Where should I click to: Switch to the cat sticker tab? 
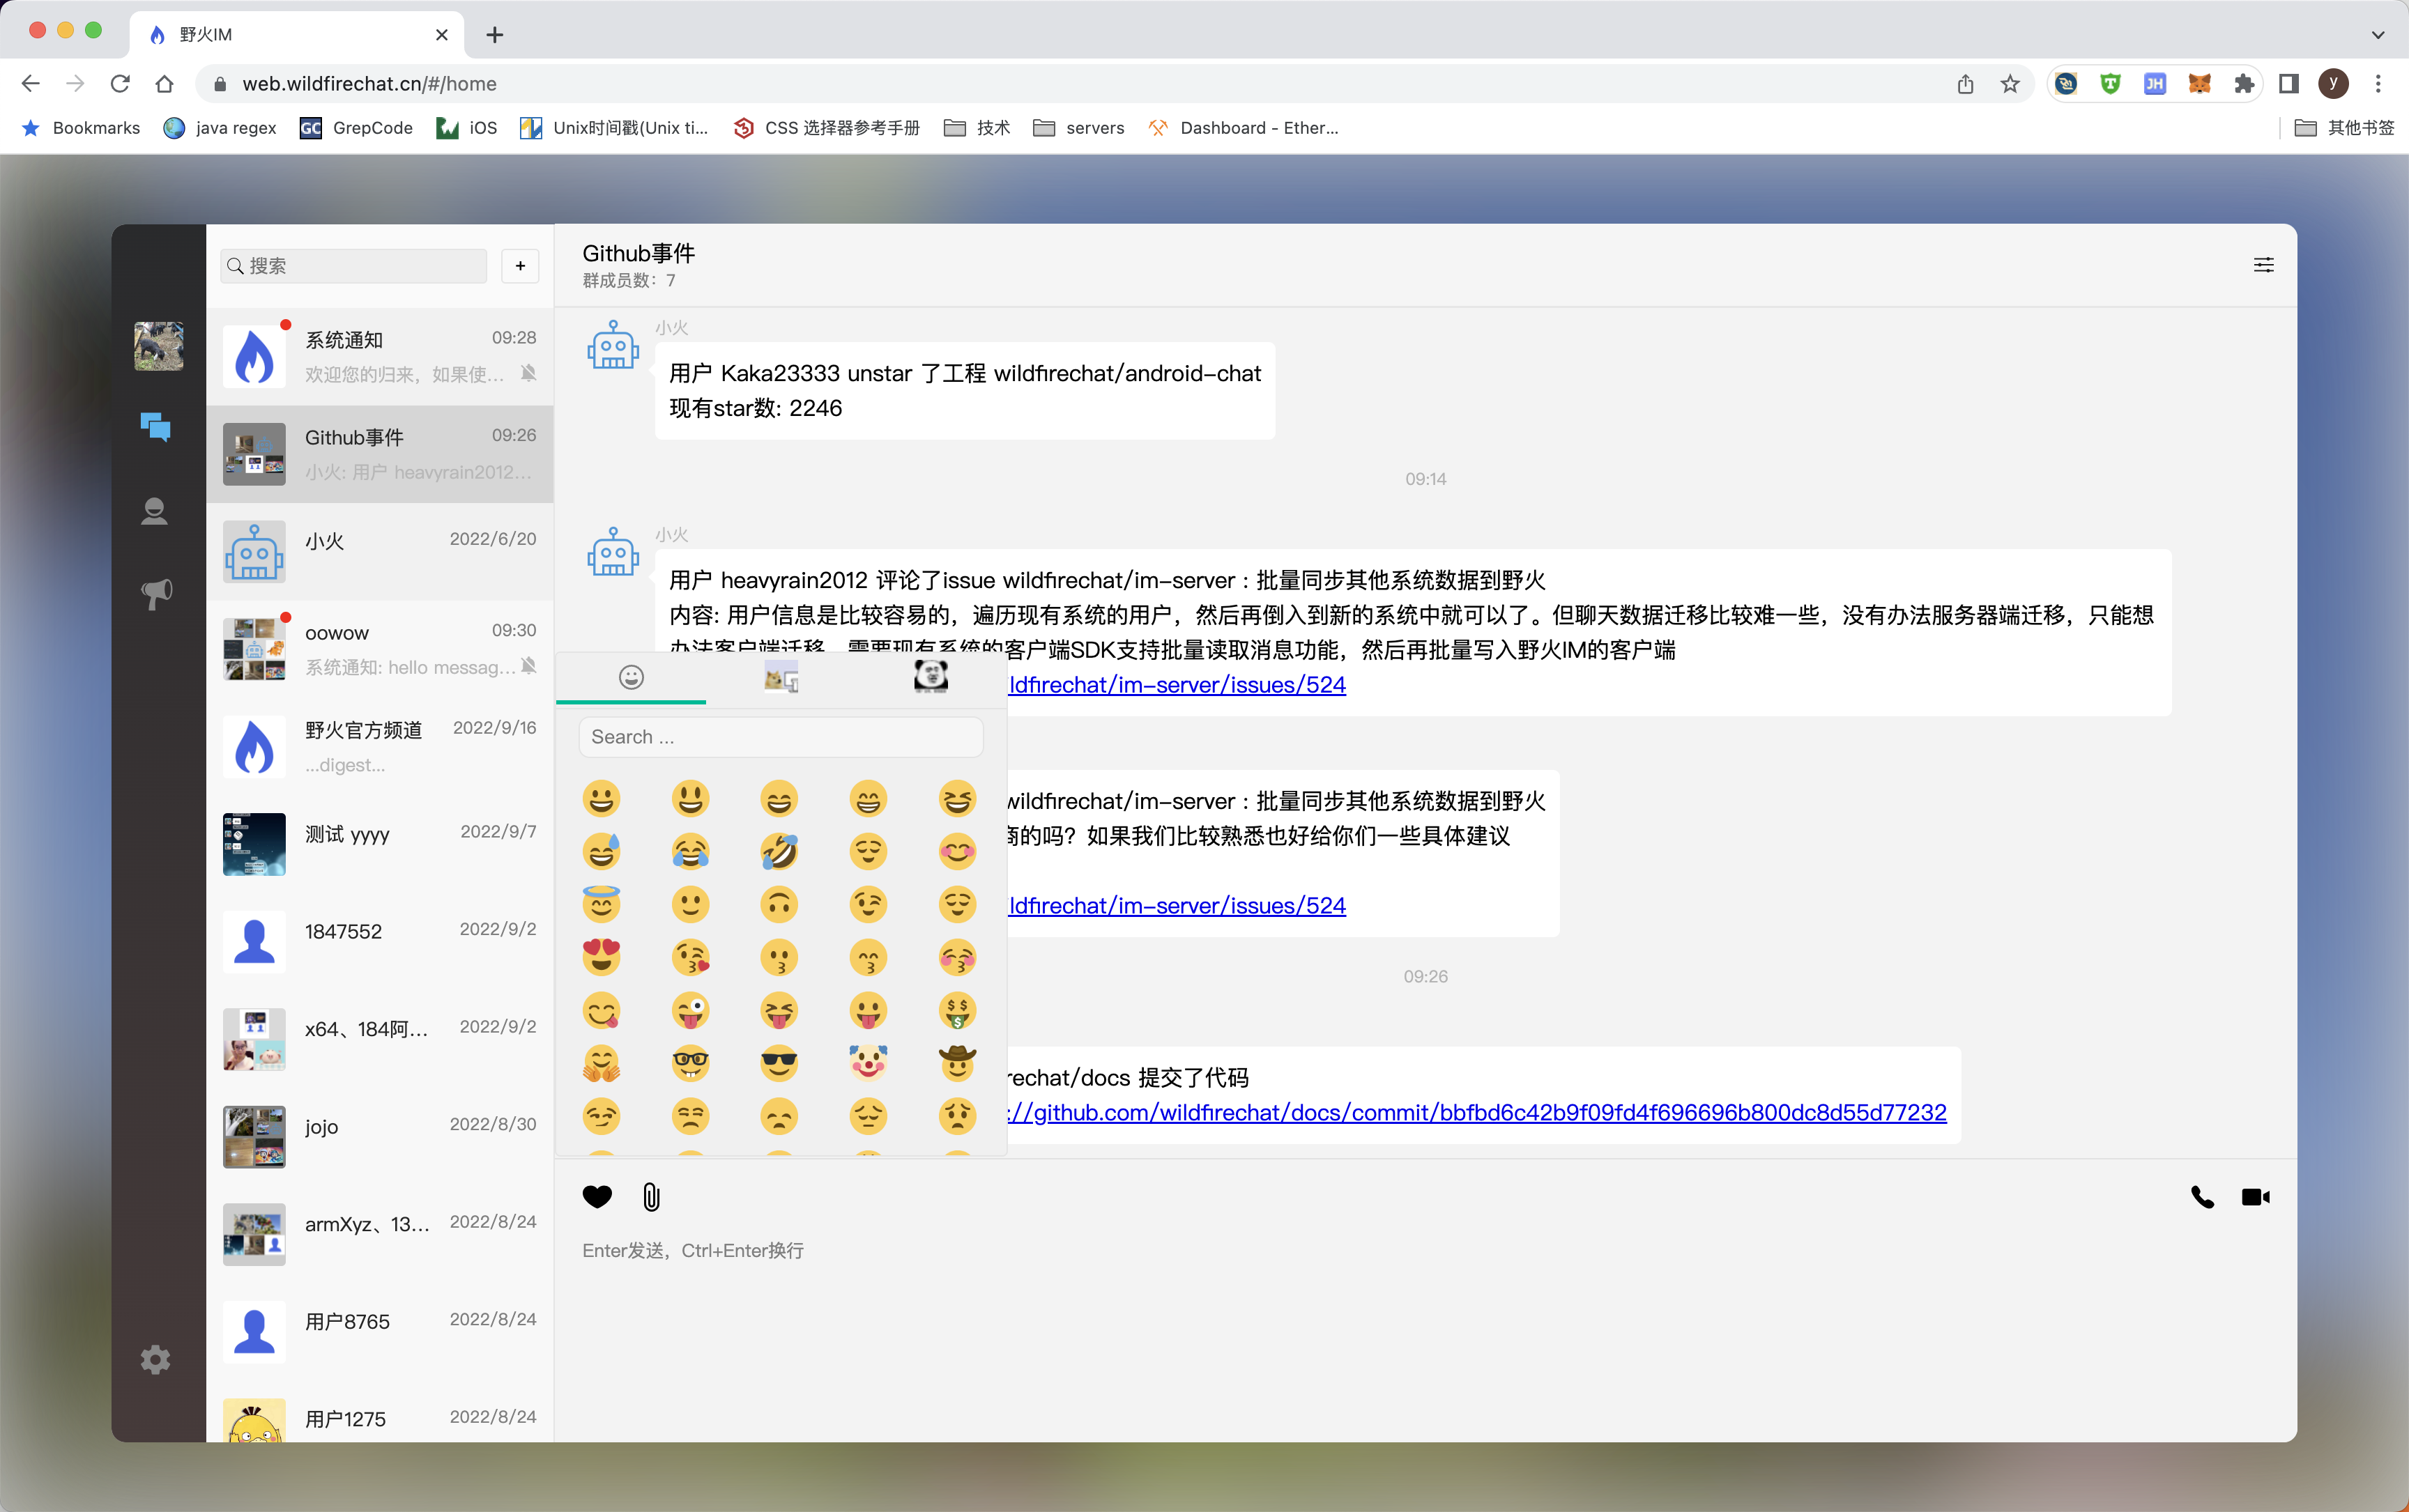pos(780,679)
